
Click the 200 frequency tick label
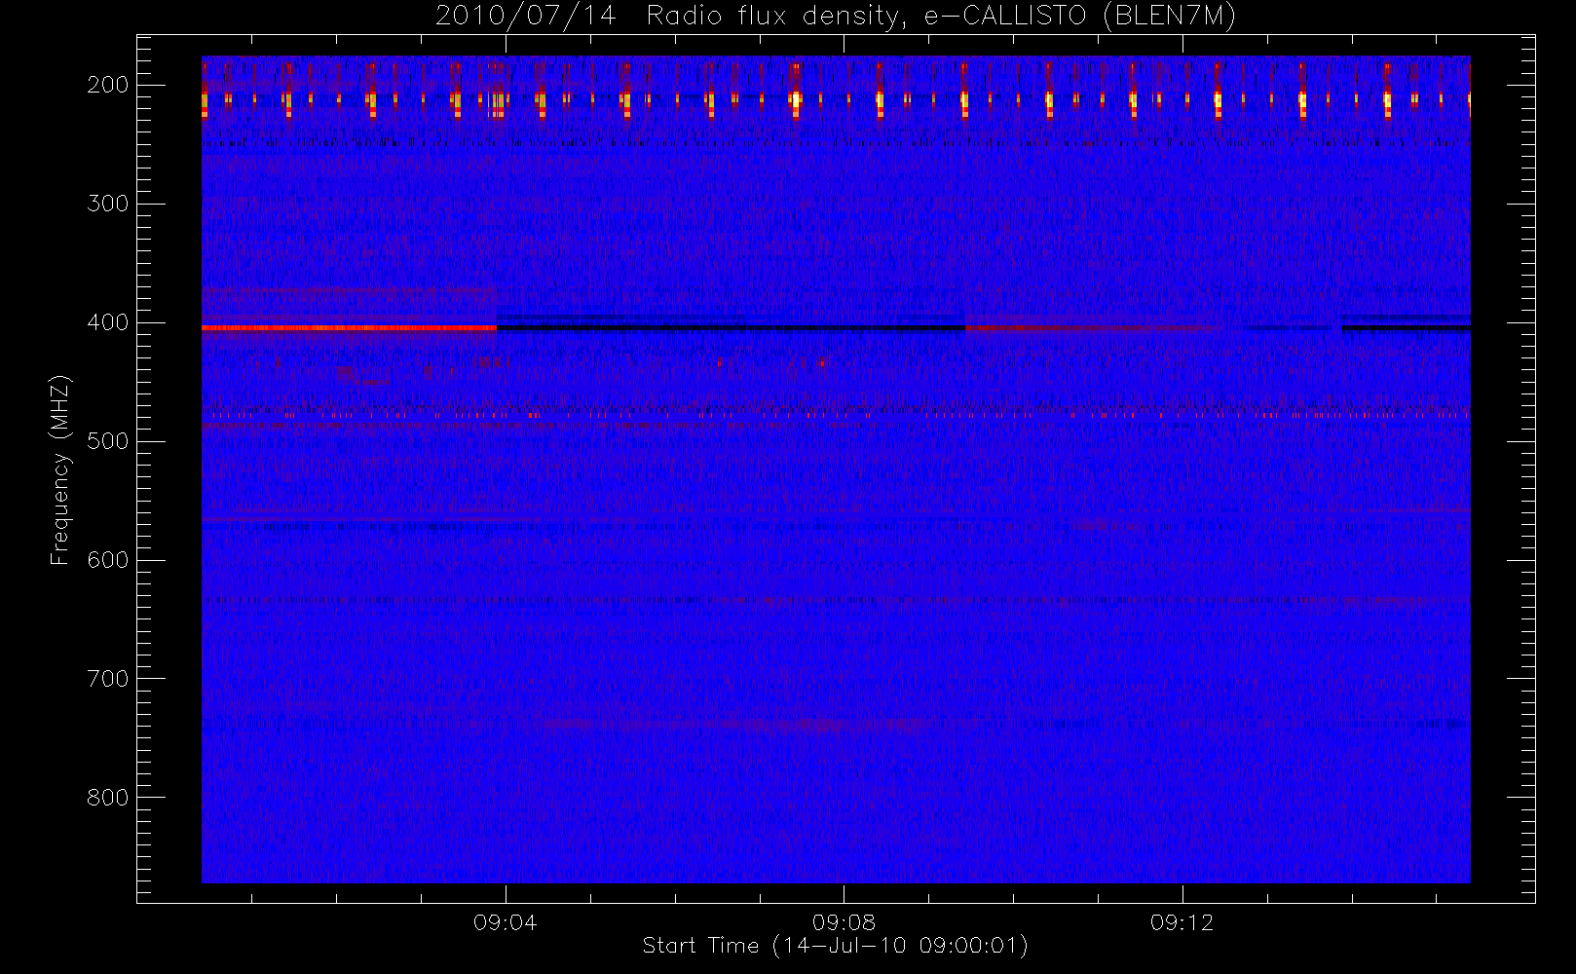(108, 85)
